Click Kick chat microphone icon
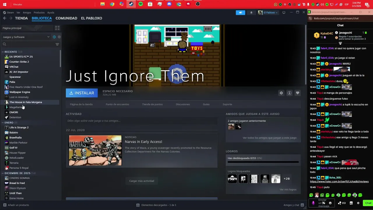The image size is (373, 210). click(313, 203)
